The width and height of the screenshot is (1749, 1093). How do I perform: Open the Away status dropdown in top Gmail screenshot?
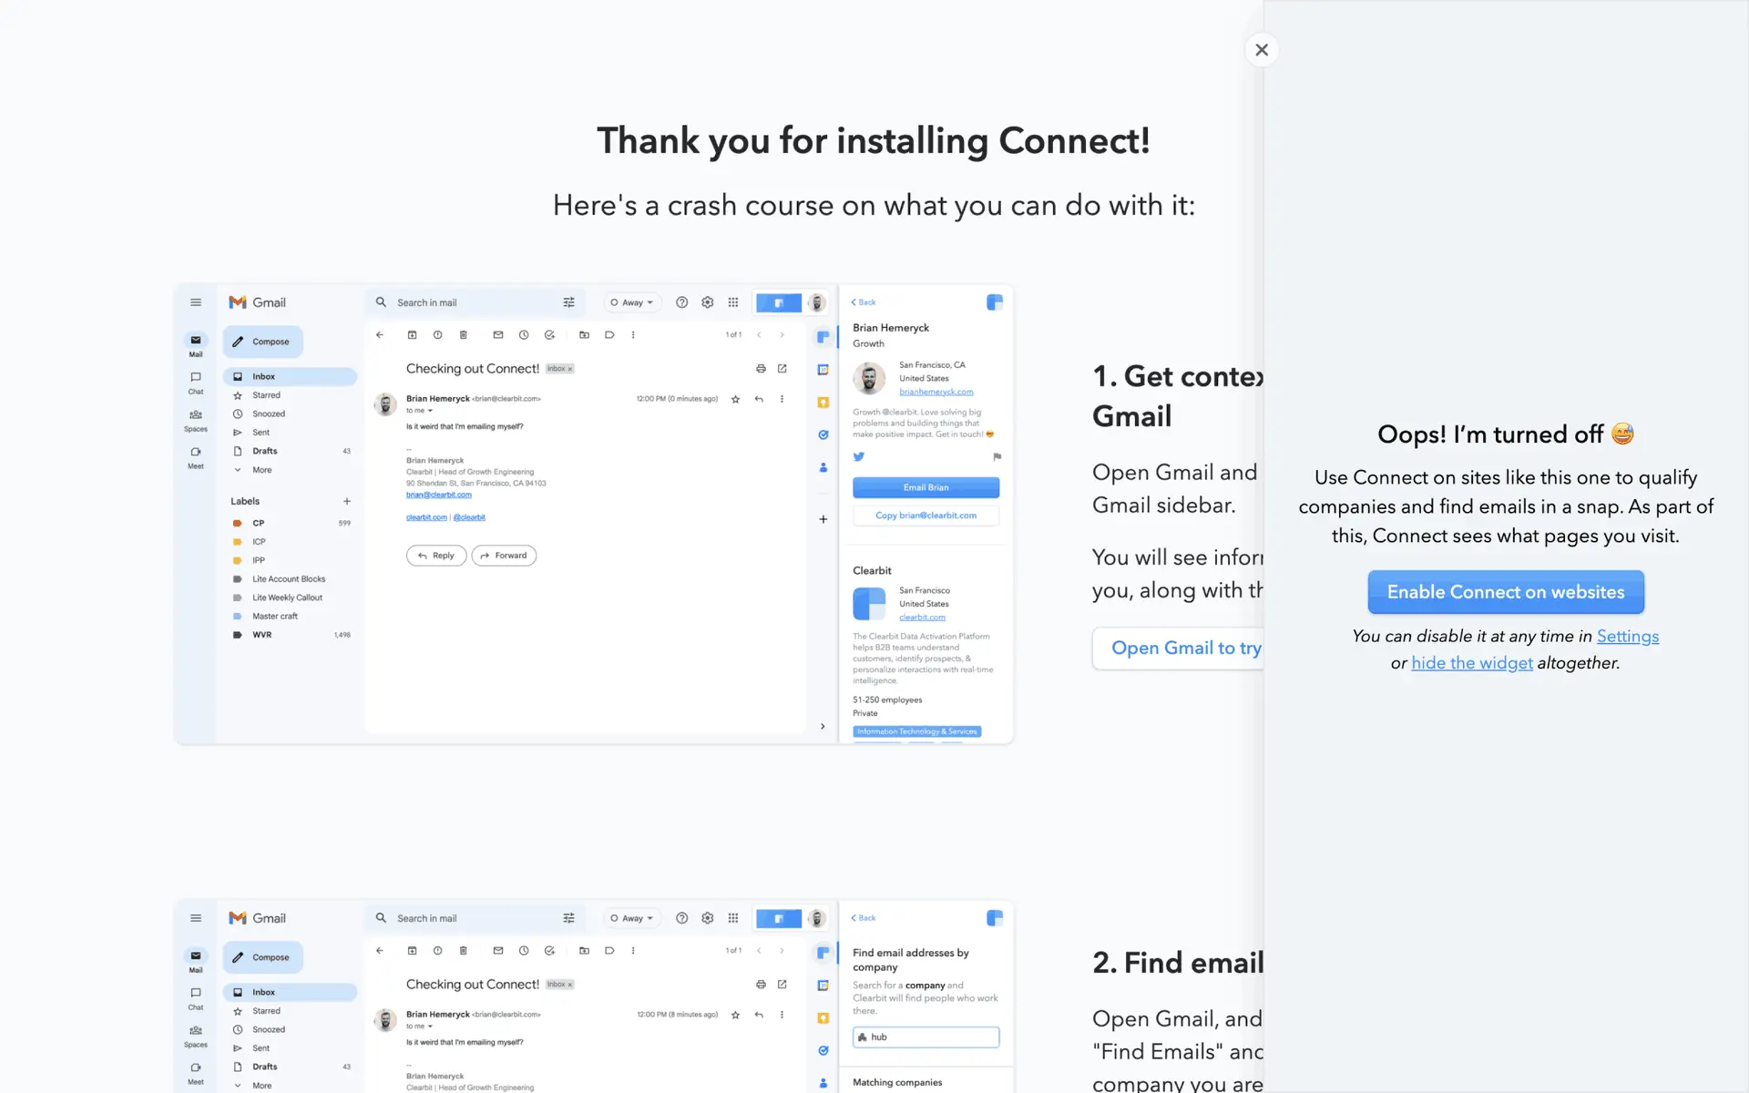coord(632,302)
